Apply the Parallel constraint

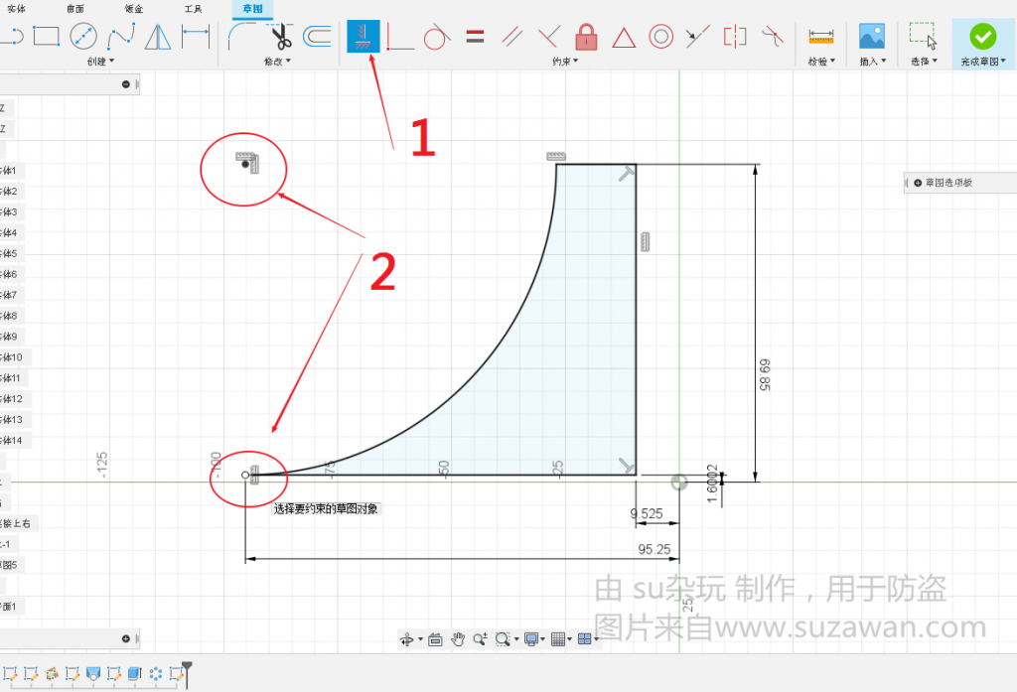click(512, 37)
